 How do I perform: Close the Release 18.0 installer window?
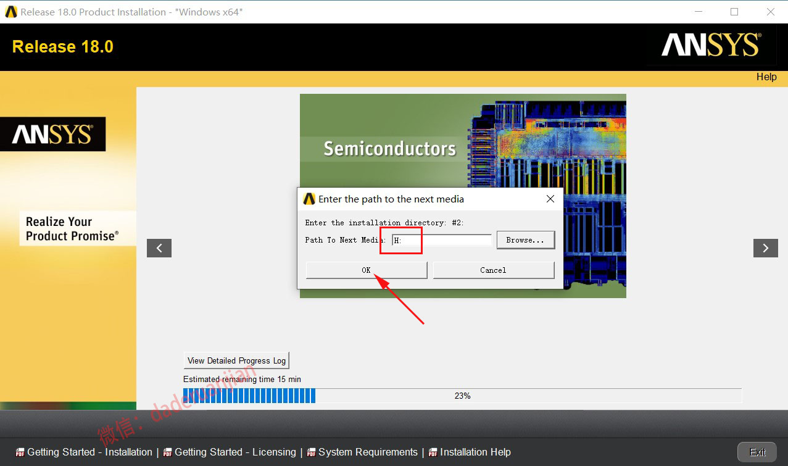click(x=771, y=12)
